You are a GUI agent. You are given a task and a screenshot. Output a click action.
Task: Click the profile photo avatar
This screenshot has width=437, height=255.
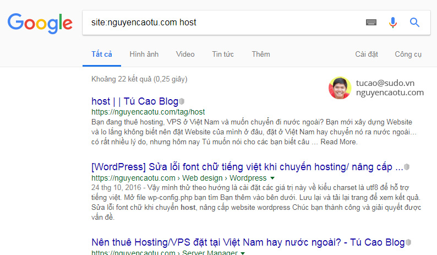[340, 88]
